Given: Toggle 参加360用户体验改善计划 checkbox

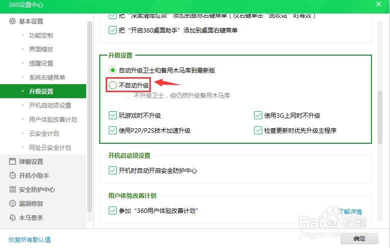Looking at the screenshot, I should pos(113,210).
